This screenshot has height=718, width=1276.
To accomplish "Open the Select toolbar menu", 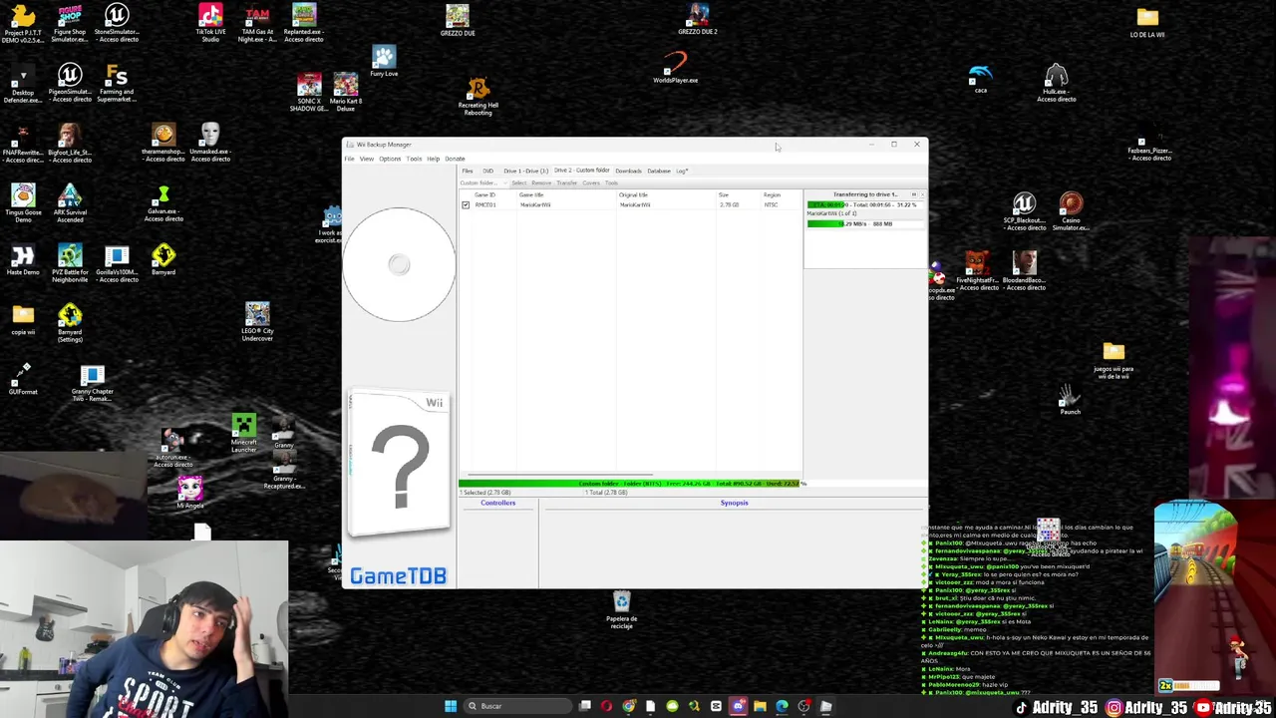I will [518, 182].
